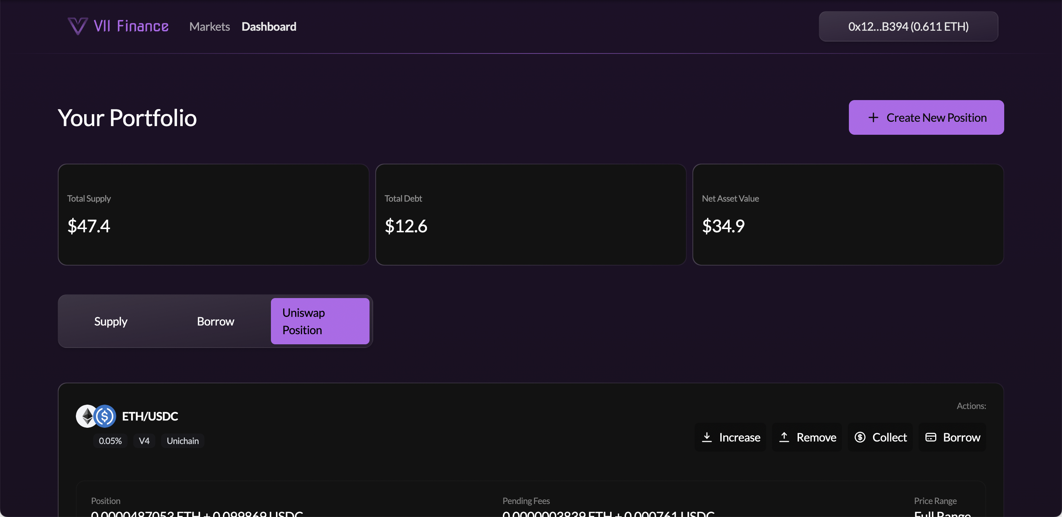Click the Borrow button on the ETH/USDC card

(952, 437)
